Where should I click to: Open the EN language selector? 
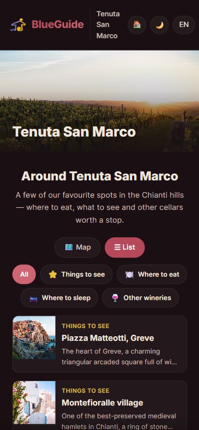pyautogui.click(x=184, y=24)
